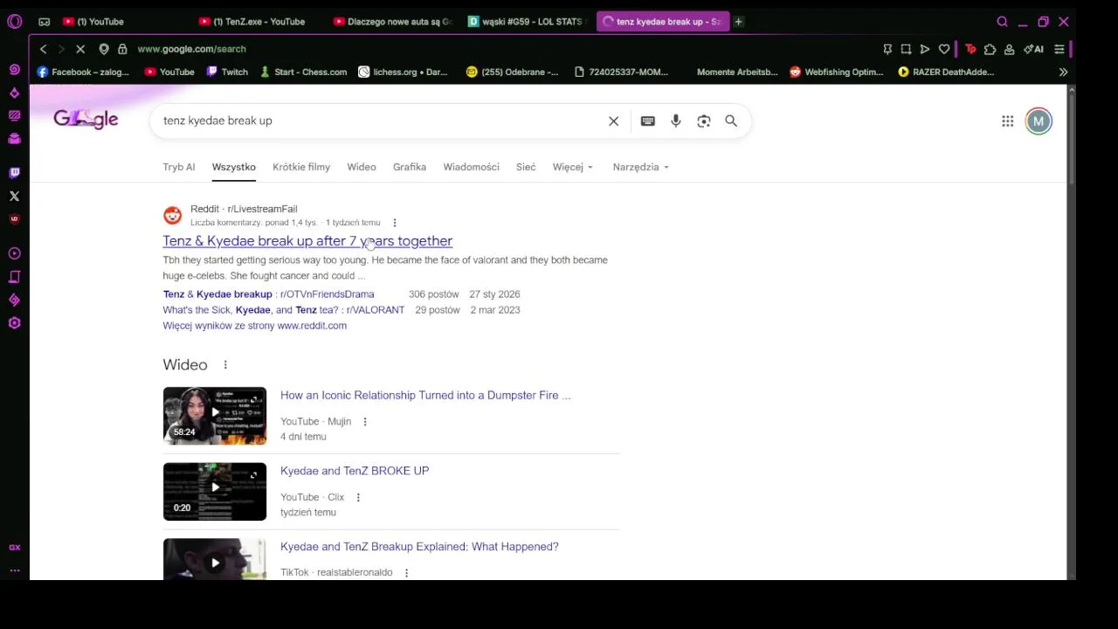This screenshot has width=1118, height=629.
Task: Open the Start - Chess.com bookmark
Action: pyautogui.click(x=303, y=72)
